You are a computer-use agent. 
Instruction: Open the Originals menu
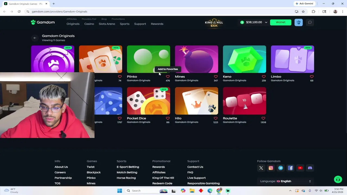73,24
